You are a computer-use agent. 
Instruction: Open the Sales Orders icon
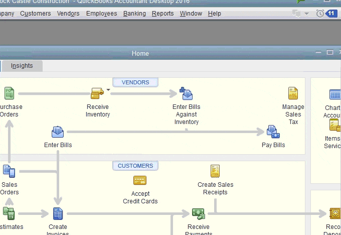coord(9,171)
